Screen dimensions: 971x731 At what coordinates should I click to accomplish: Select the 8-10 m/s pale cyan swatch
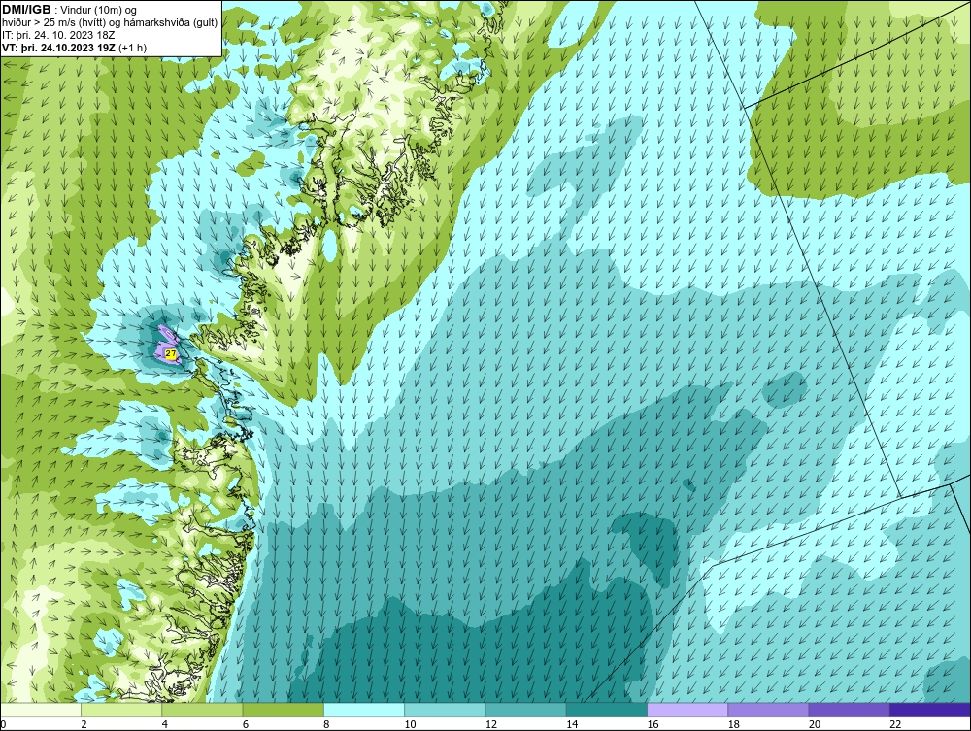coord(364,710)
